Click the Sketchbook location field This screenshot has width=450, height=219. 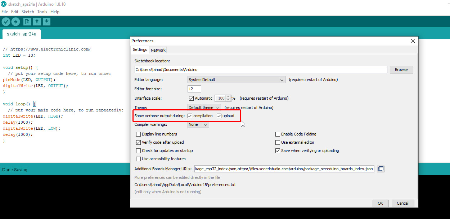tap(261, 70)
